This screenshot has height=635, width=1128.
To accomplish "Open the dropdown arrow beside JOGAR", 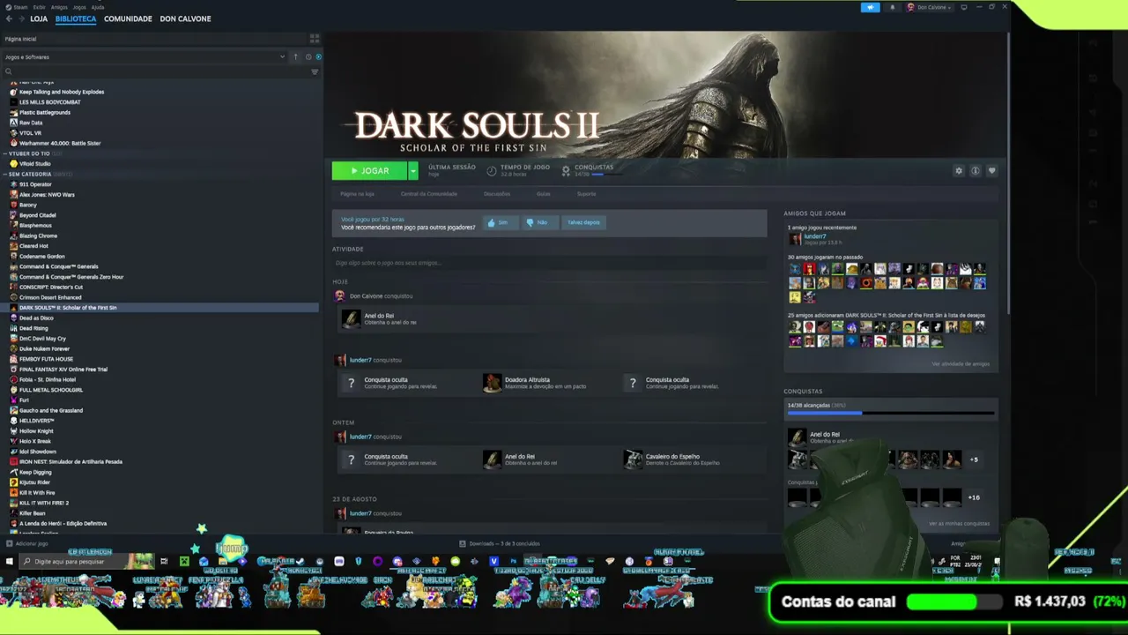I will tap(412, 171).
